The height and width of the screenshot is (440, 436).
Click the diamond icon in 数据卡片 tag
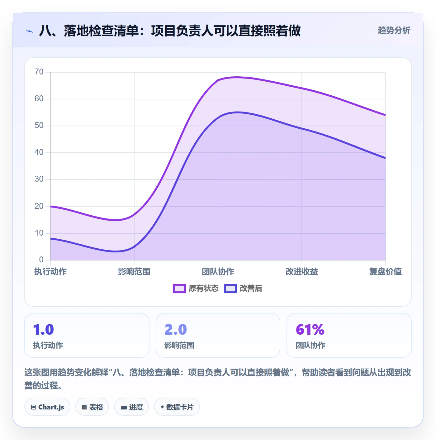(162, 407)
